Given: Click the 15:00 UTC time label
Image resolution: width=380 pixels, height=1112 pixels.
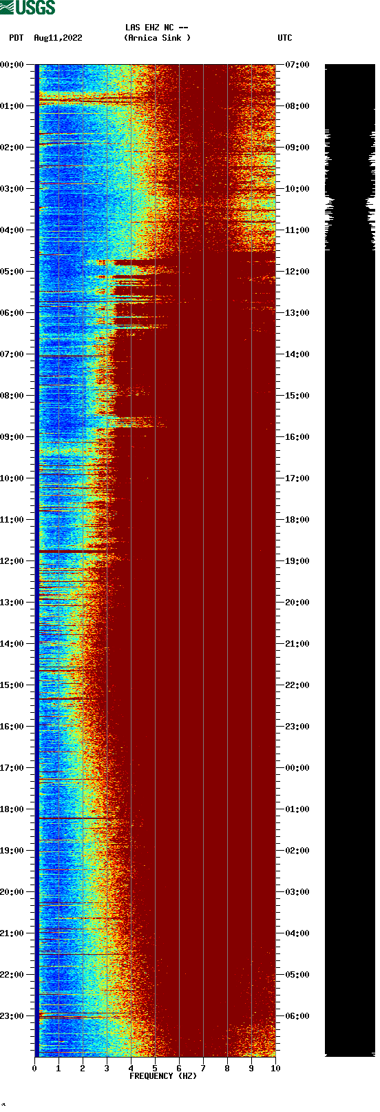Looking at the screenshot, I should [297, 396].
